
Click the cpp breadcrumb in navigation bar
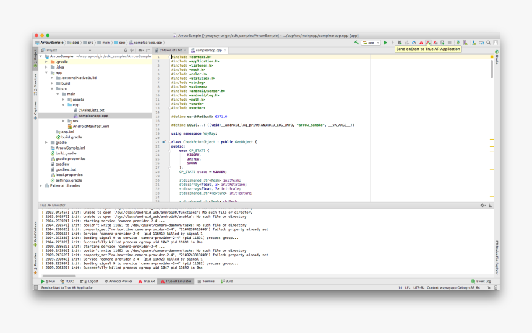click(120, 43)
